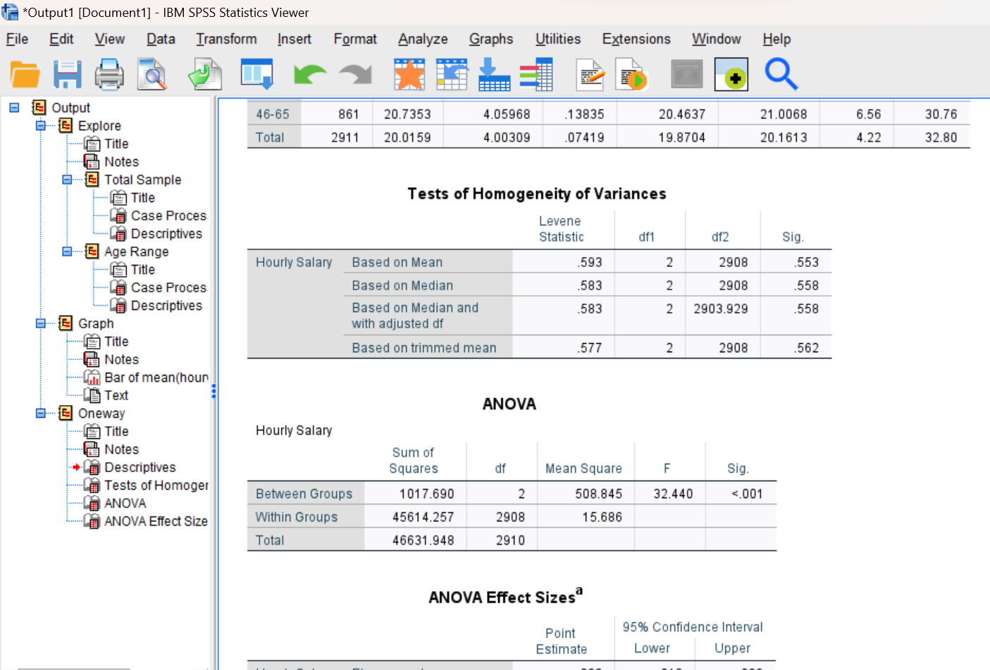Select Oneway in the outline tree

pos(101,414)
